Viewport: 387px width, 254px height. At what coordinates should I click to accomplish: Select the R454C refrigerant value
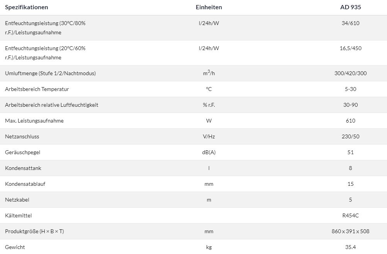(x=350, y=215)
